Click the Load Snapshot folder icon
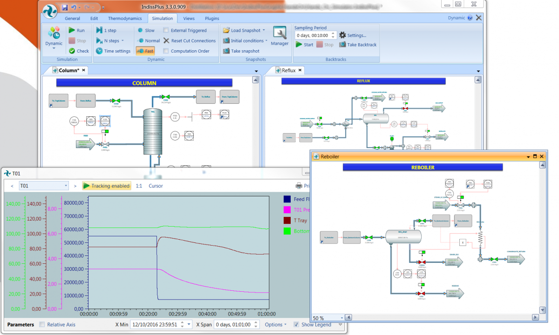Viewport: 559px width, 335px height. click(x=226, y=30)
